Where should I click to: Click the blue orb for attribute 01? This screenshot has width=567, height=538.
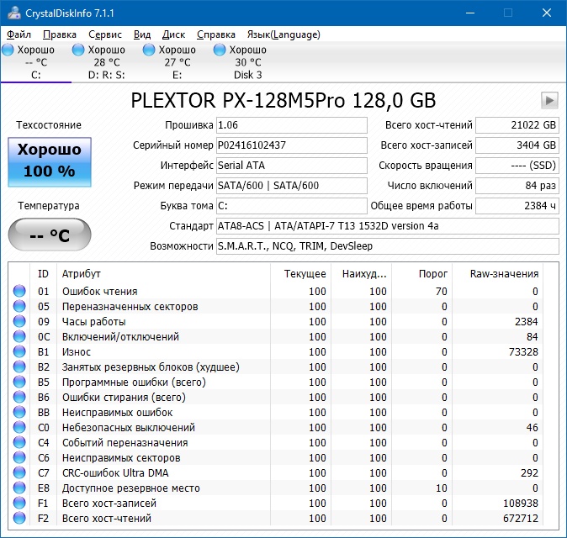(19, 292)
